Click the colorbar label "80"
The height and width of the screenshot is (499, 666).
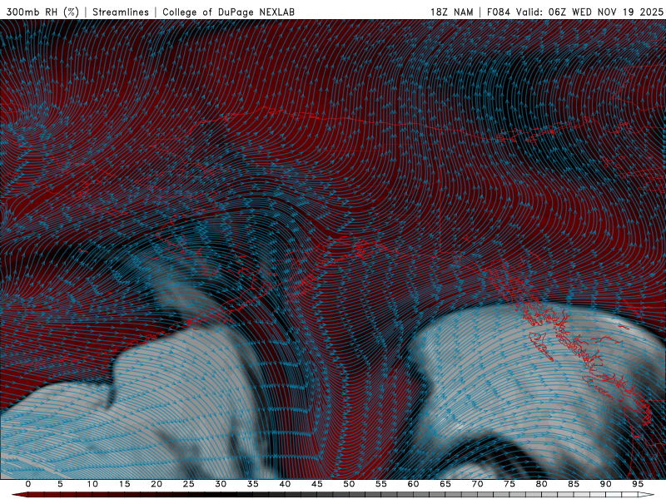(x=541, y=484)
